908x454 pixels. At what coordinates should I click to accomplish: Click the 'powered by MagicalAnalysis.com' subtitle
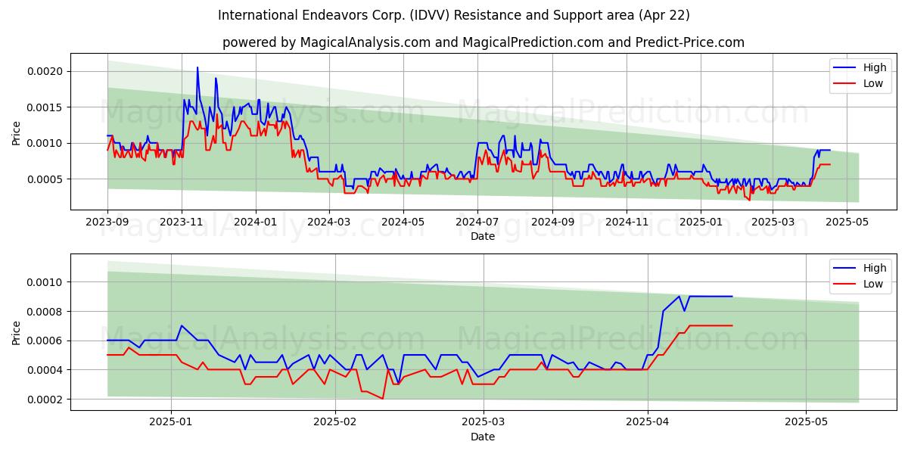point(484,42)
